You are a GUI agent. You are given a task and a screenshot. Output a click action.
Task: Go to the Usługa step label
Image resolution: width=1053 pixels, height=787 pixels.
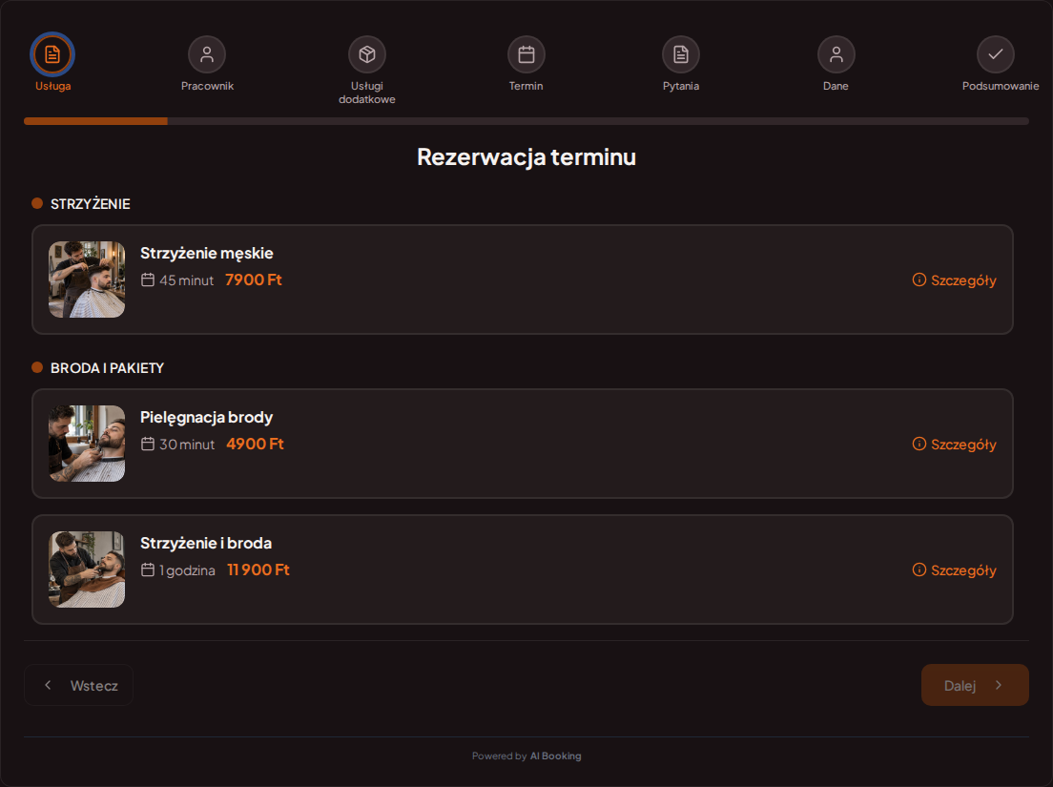53,86
